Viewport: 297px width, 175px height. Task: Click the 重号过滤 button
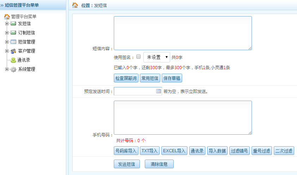point(261,151)
